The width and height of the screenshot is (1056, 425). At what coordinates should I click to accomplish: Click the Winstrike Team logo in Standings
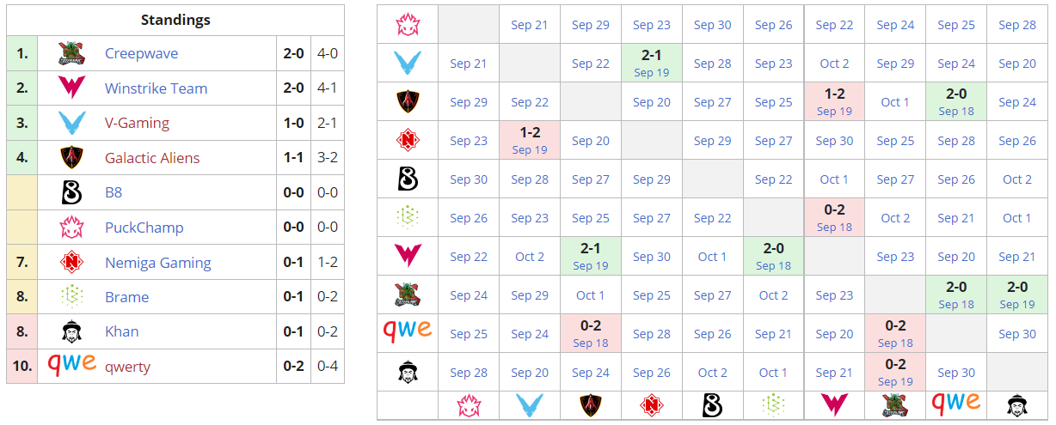click(x=71, y=88)
